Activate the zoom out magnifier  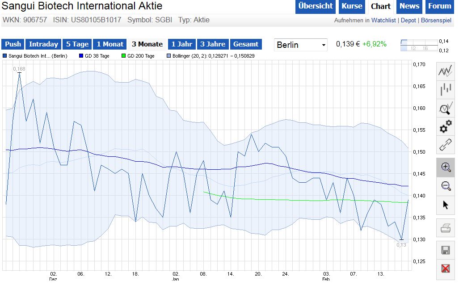(x=445, y=186)
